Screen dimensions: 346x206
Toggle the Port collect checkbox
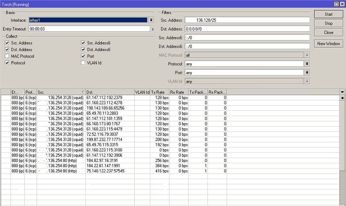(83, 56)
